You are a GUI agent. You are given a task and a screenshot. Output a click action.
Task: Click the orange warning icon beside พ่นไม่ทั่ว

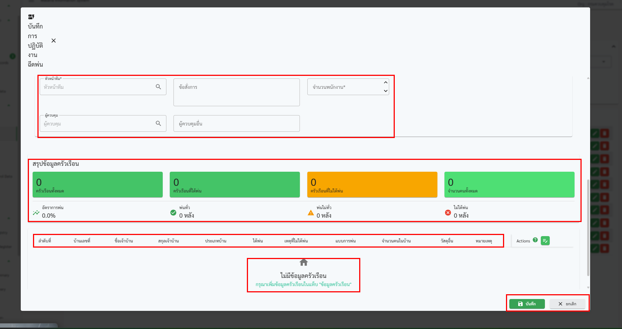(311, 213)
